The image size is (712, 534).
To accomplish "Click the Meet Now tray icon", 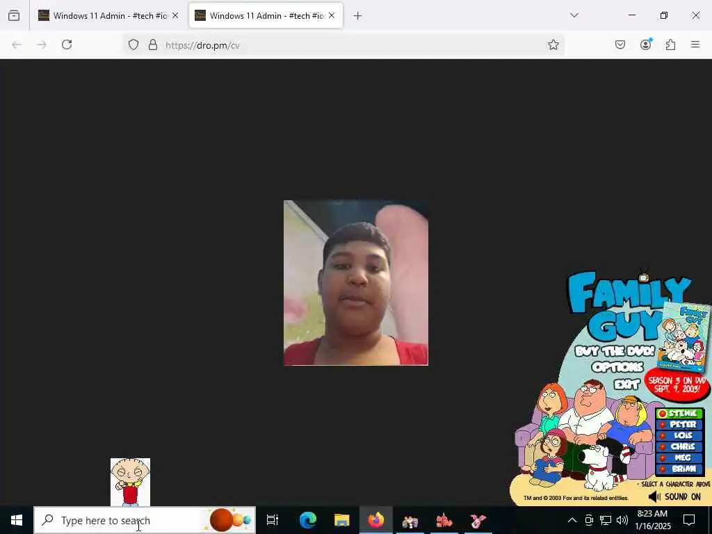I will tap(589, 520).
